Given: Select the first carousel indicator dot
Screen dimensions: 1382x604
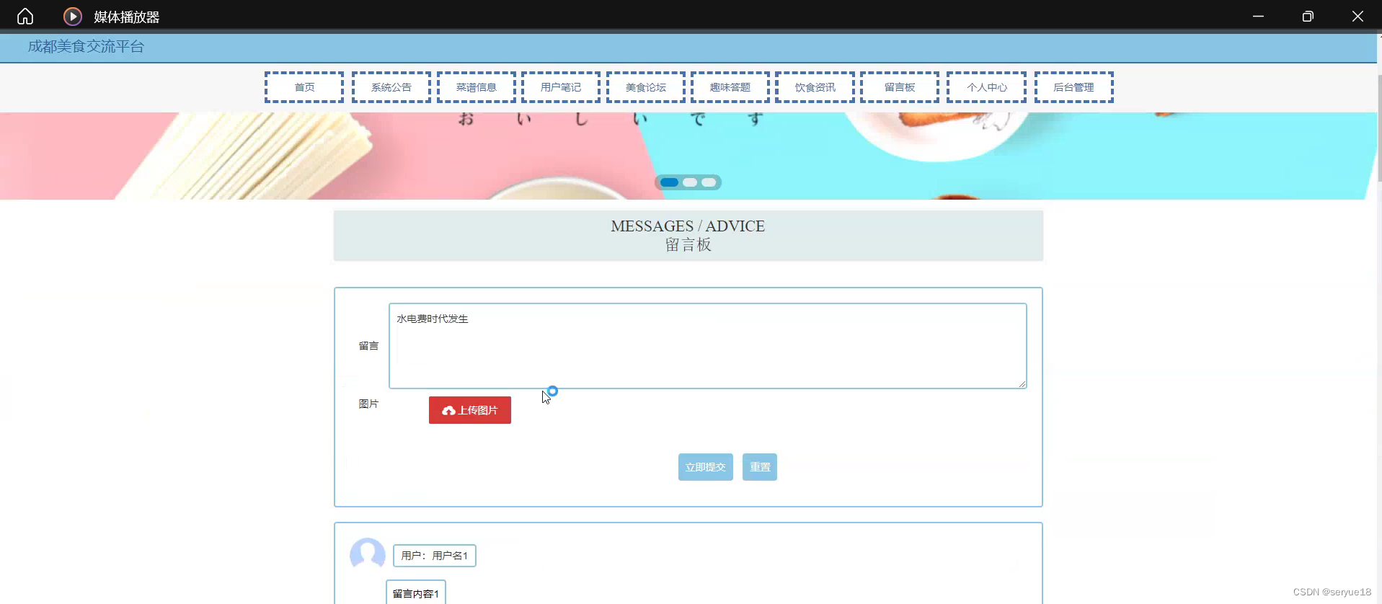Looking at the screenshot, I should [670, 182].
